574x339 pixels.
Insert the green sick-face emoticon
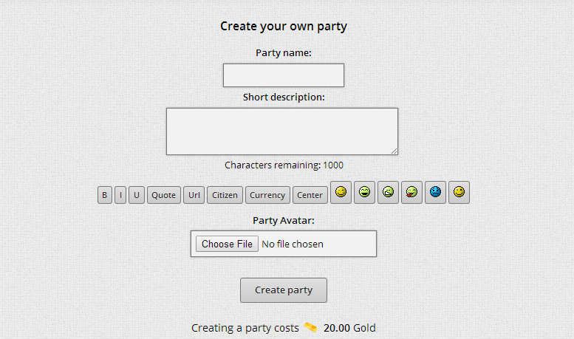coord(388,192)
